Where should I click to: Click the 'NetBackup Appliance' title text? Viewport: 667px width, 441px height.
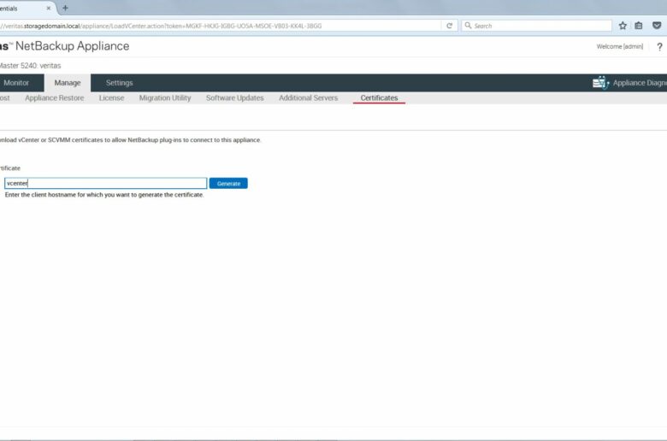coord(73,46)
